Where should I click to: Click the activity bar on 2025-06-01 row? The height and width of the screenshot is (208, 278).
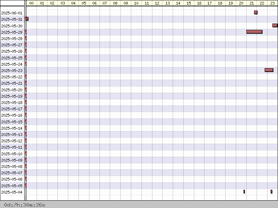tap(256, 12)
